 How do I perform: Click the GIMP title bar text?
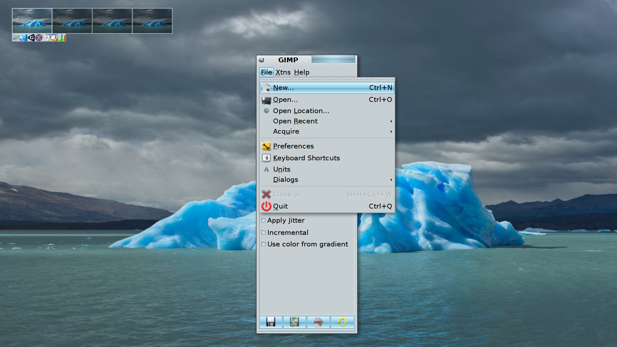click(x=288, y=60)
